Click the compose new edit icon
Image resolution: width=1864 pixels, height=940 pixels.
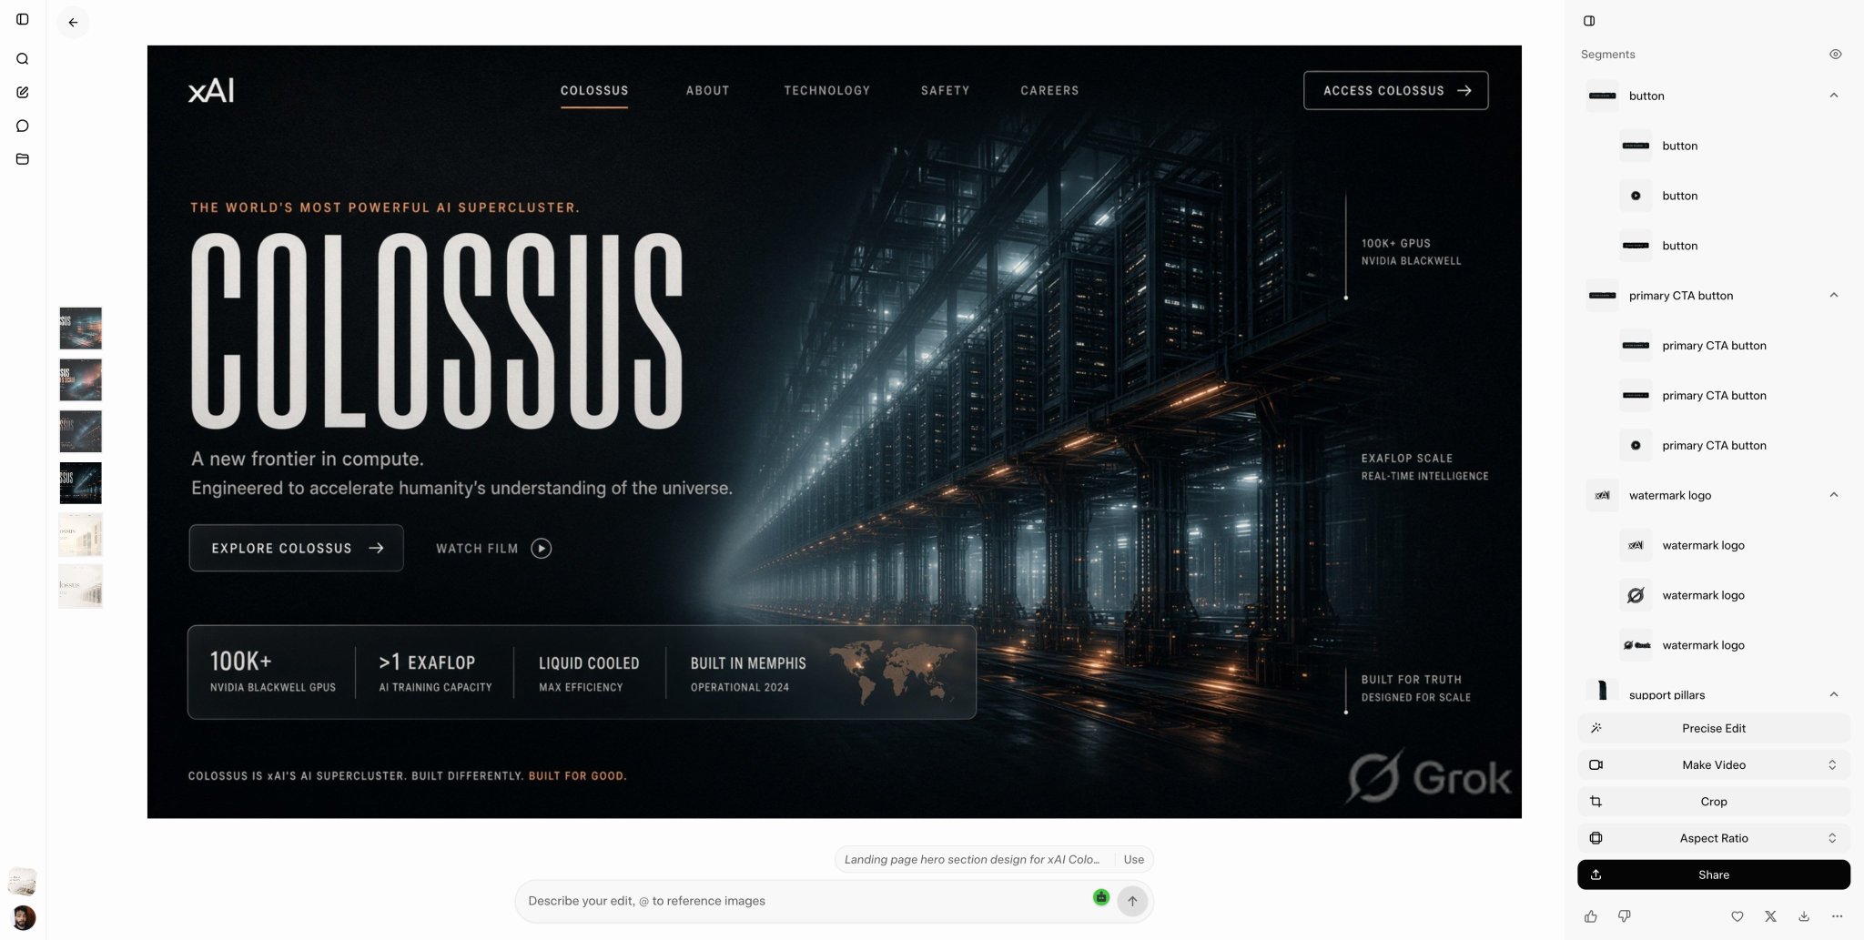click(23, 92)
